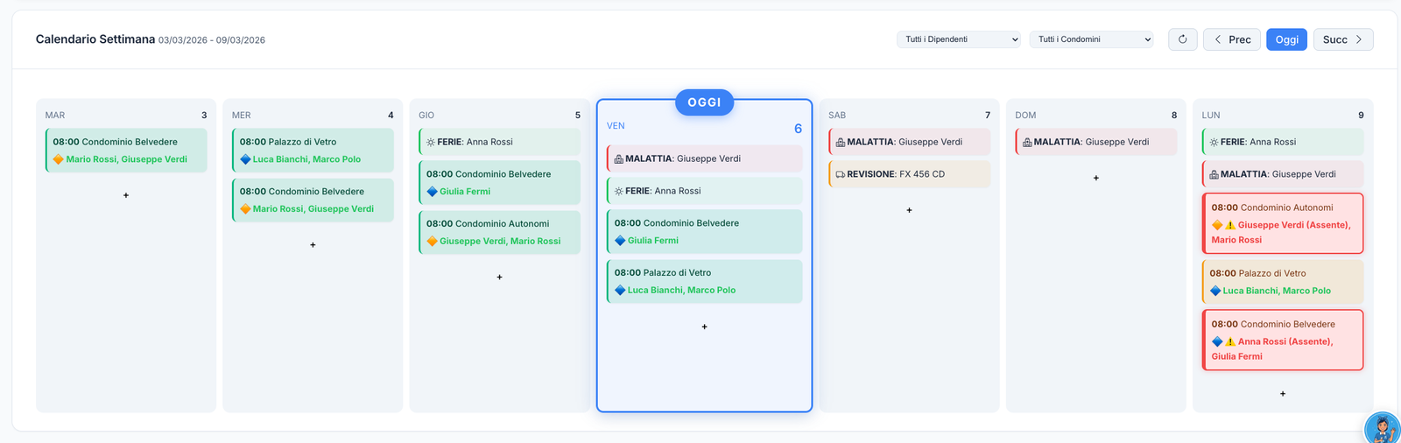Click plus icon under Sunday 8 column

point(1095,178)
